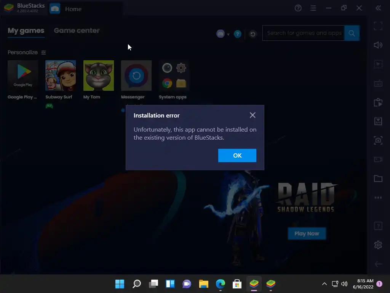Open the Game center tab

(77, 31)
